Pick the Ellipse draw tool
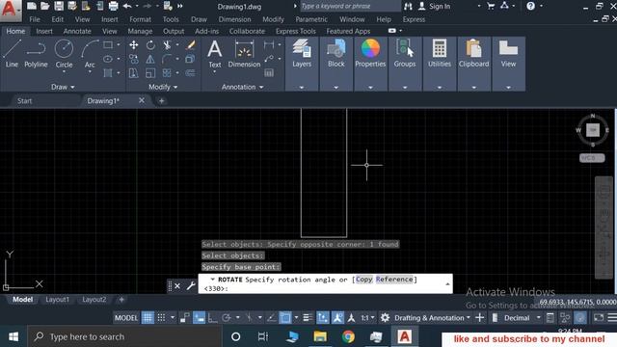 tap(108, 59)
